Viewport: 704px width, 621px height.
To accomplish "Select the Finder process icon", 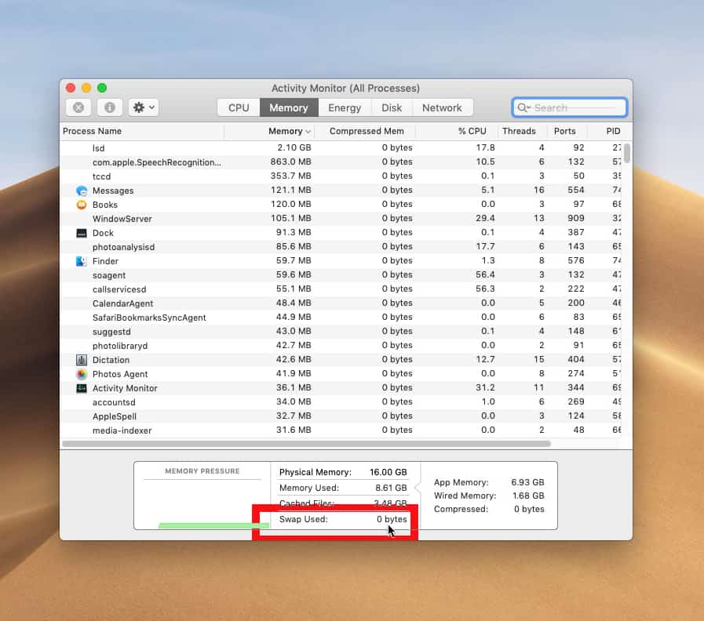I will (82, 261).
